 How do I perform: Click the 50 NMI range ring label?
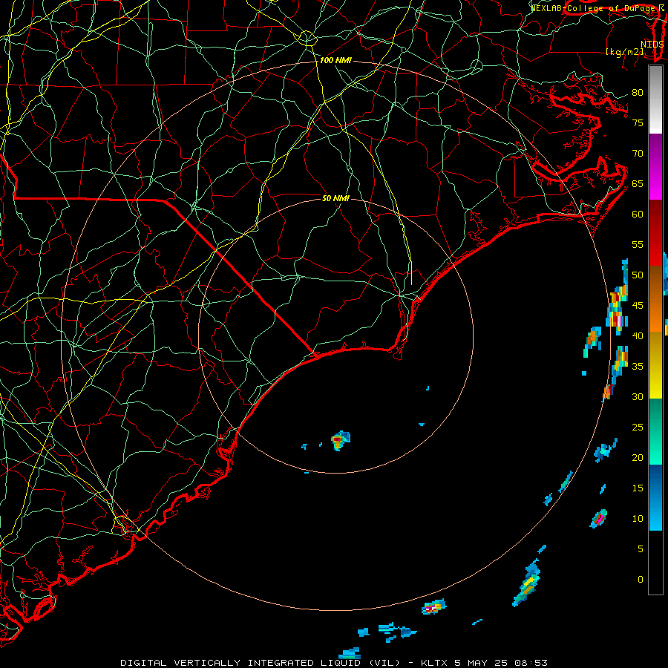coord(335,198)
